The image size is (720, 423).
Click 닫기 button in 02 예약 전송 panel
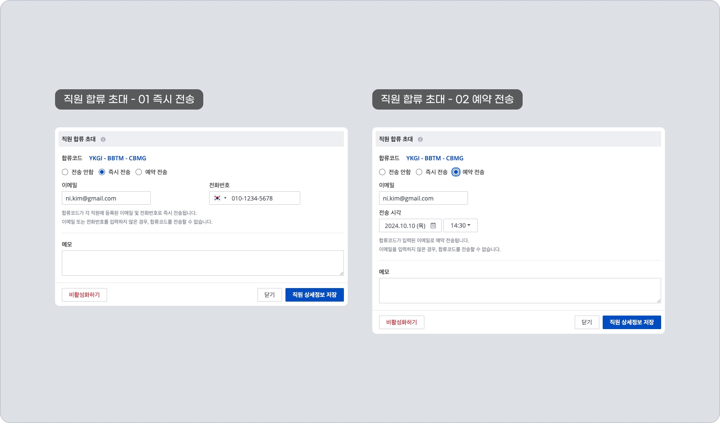point(587,322)
